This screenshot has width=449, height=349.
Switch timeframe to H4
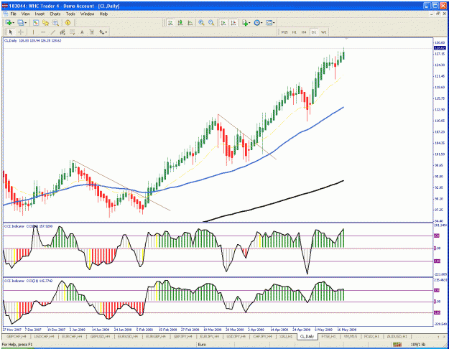(x=304, y=32)
